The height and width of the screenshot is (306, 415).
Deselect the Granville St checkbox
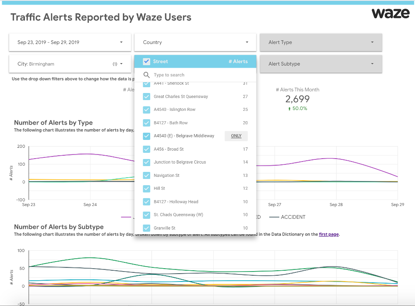click(146, 228)
